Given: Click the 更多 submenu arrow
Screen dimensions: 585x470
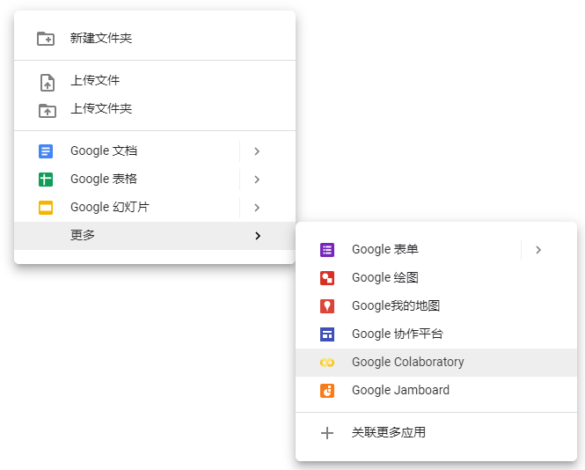Looking at the screenshot, I should [258, 236].
